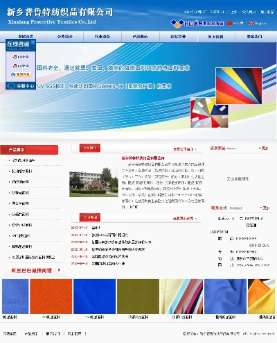Open the second navigation tab, company introduction

(65, 36)
